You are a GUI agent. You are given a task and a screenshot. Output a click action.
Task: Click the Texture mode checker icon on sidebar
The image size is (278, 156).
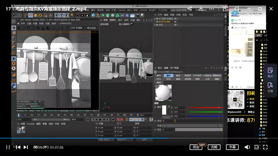[x=14, y=32]
